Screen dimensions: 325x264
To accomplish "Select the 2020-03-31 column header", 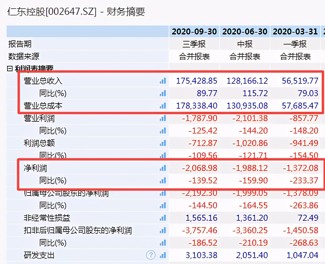I will pos(295,32).
